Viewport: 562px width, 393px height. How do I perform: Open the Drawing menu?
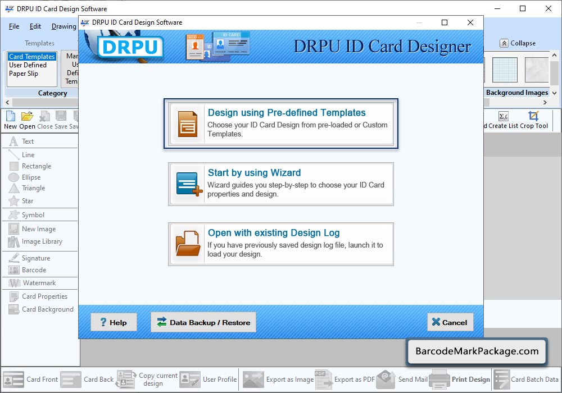(x=64, y=26)
